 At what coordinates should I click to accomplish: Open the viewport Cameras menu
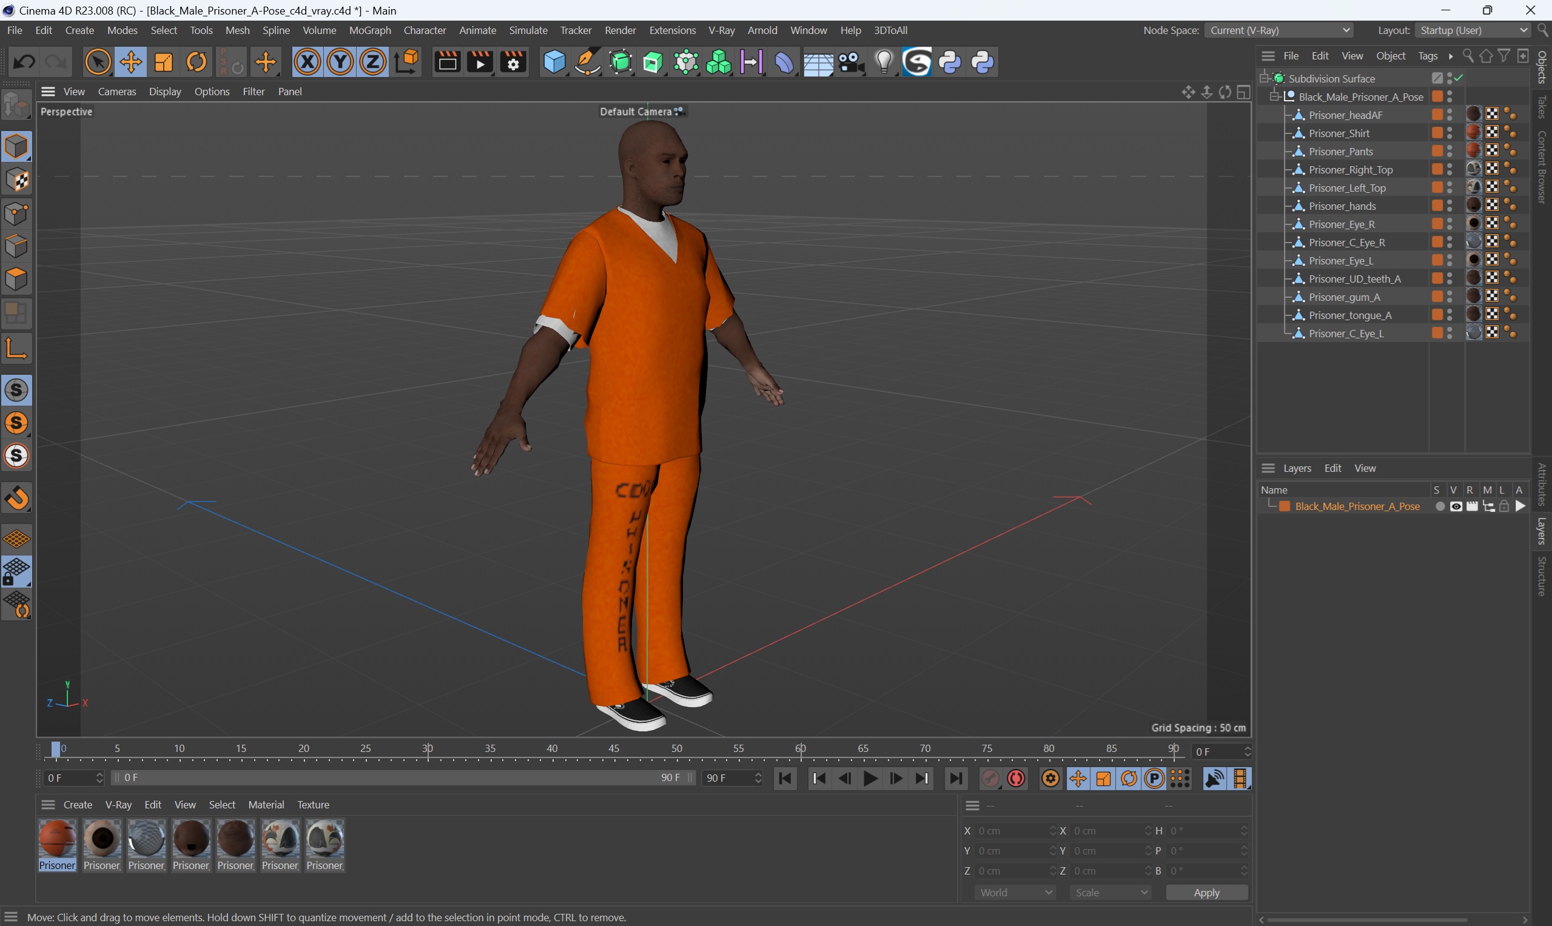116,91
